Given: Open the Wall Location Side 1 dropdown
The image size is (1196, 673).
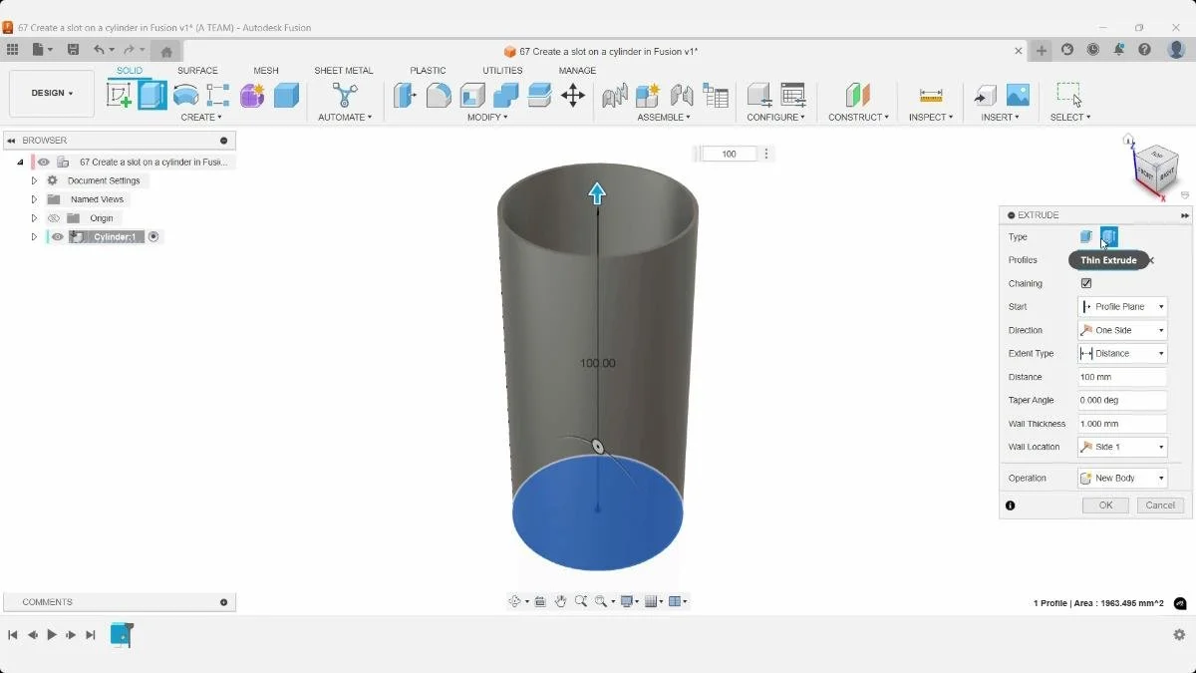Looking at the screenshot, I should coord(1122,447).
